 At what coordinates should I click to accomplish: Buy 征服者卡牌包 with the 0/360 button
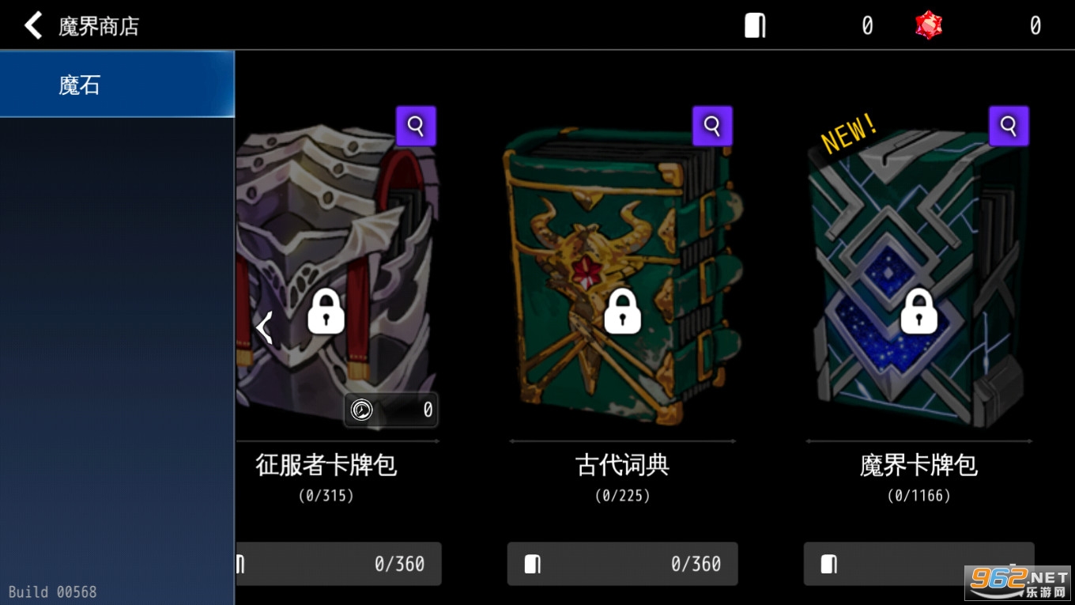click(338, 564)
